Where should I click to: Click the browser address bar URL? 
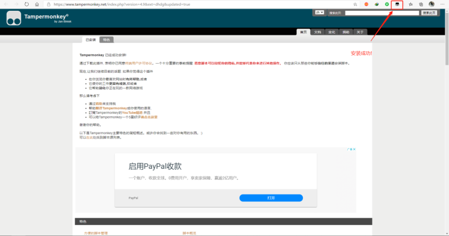coord(122,4)
